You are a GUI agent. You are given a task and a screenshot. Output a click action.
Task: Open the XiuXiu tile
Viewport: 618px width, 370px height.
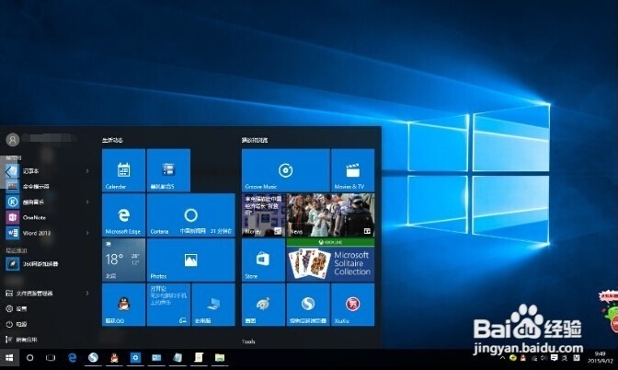click(353, 305)
